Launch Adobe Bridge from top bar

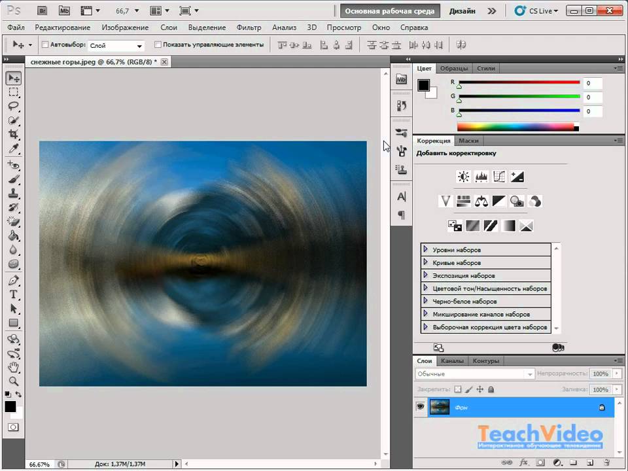42,11
